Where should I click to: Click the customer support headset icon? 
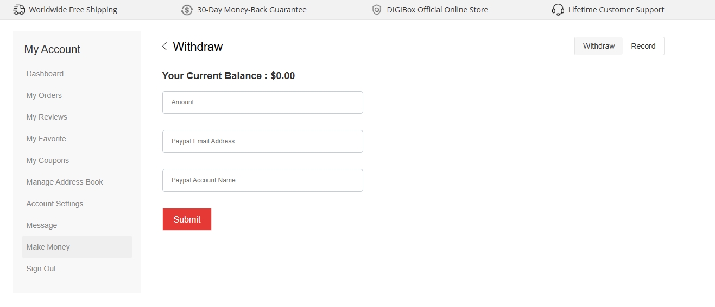pos(558,10)
